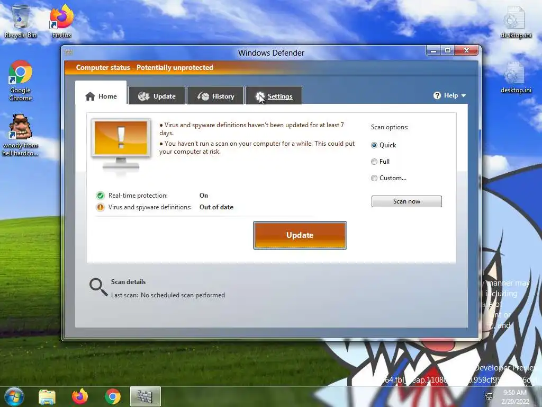
Task: Launch Firefox from the taskbar
Action: [80, 396]
